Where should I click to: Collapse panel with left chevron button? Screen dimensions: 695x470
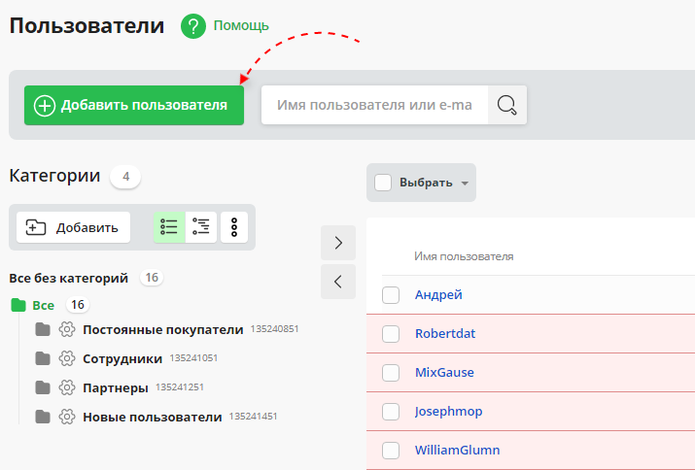[338, 282]
